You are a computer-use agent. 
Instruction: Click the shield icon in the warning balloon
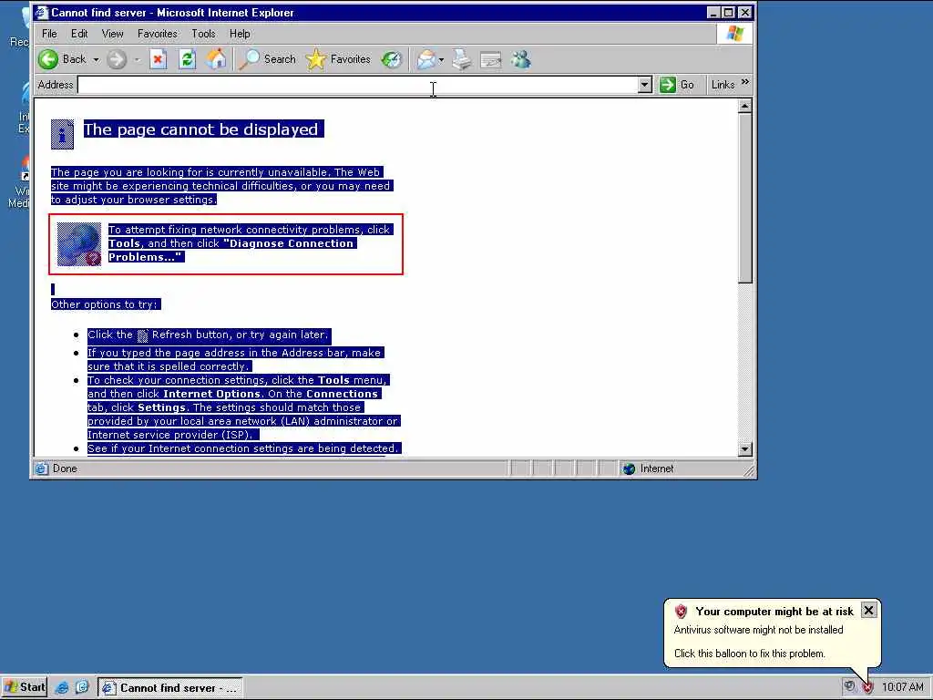(682, 612)
